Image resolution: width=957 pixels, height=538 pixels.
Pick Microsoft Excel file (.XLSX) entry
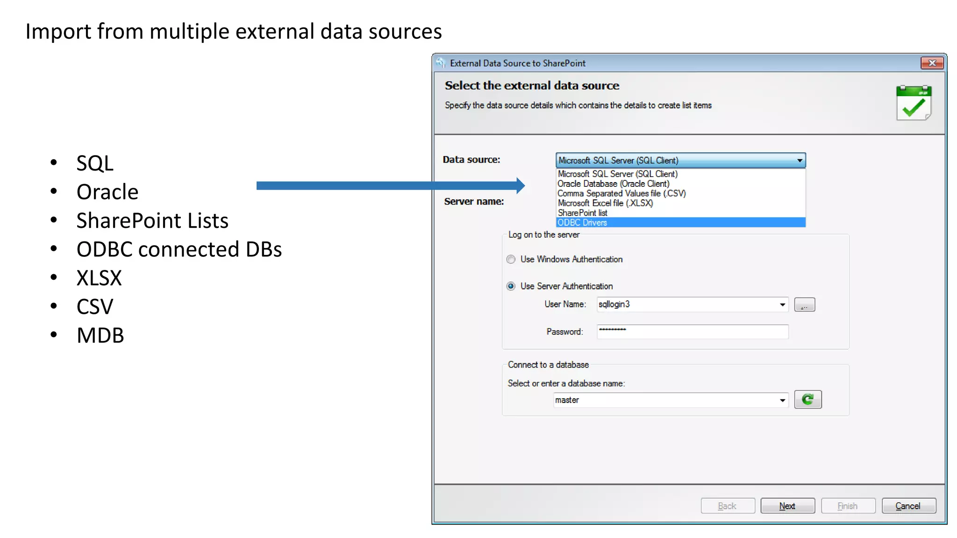[x=605, y=203]
